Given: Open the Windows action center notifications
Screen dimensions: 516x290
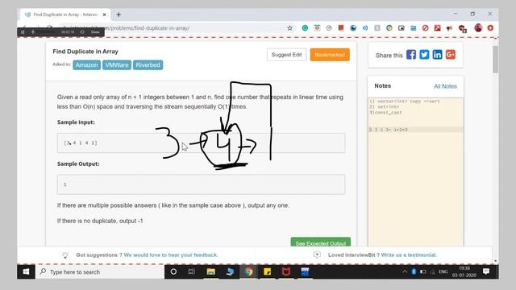Looking at the screenshot, I should [x=486, y=271].
